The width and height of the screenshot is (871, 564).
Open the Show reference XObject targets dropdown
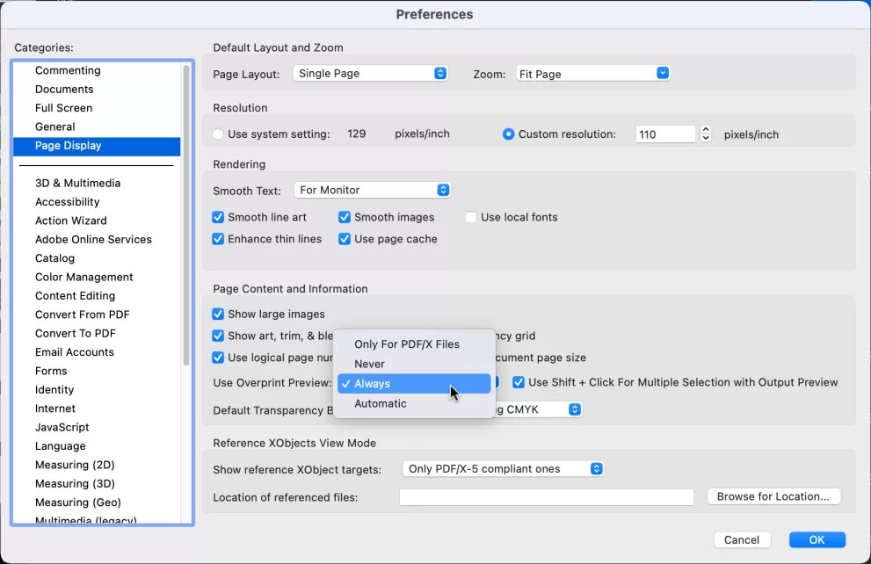coord(503,468)
